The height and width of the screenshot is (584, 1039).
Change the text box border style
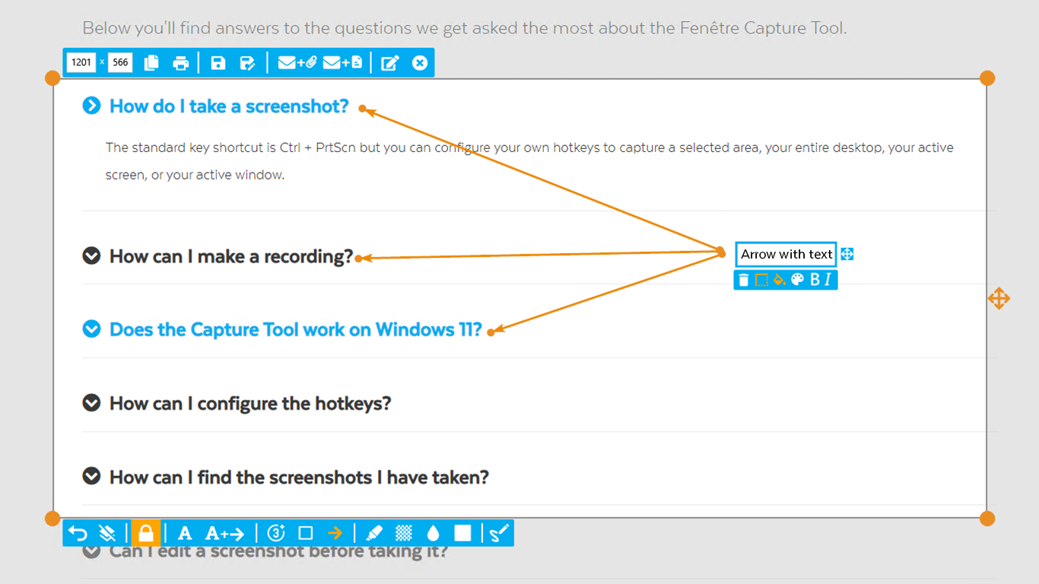tap(761, 280)
